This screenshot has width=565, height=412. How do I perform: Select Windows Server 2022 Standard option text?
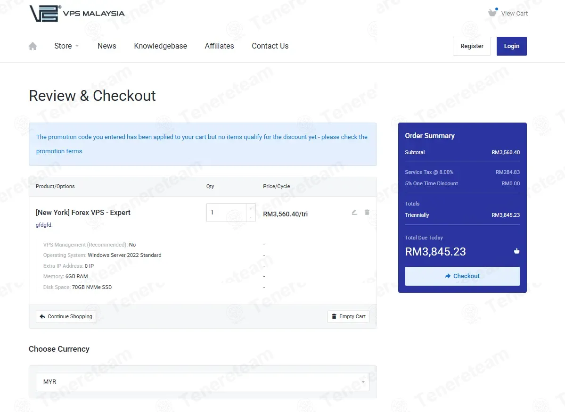click(125, 255)
